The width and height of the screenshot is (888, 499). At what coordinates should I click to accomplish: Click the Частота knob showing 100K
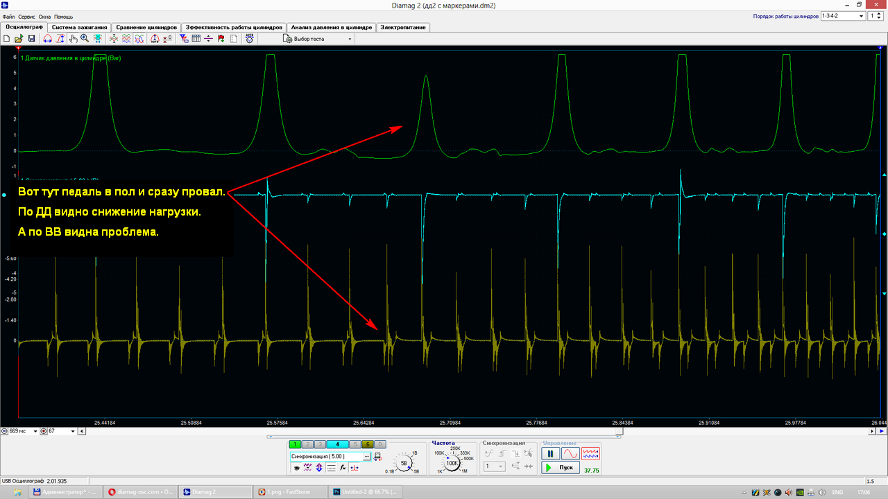coord(452,463)
